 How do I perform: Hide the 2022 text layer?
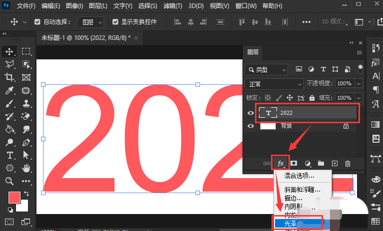click(x=250, y=113)
